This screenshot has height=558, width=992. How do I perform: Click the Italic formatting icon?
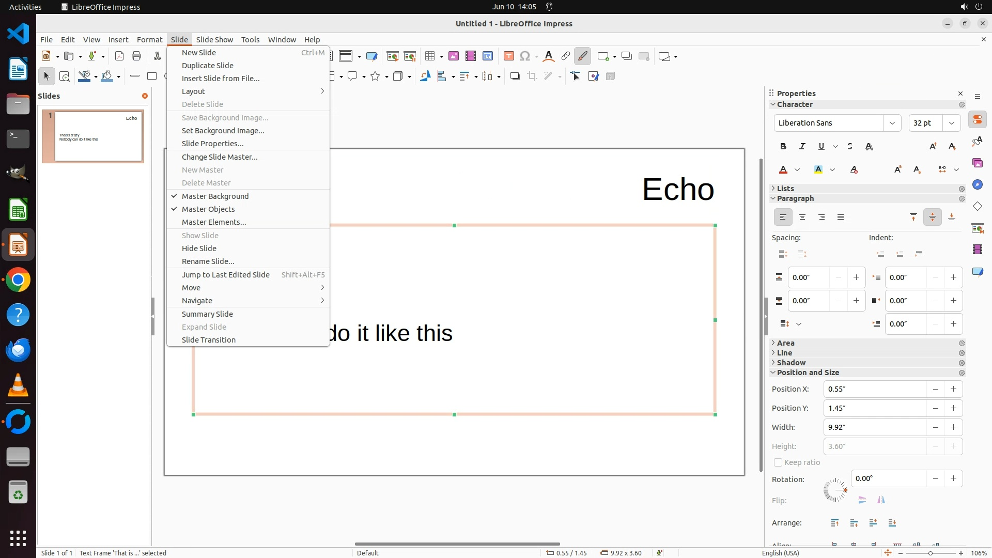click(x=802, y=147)
